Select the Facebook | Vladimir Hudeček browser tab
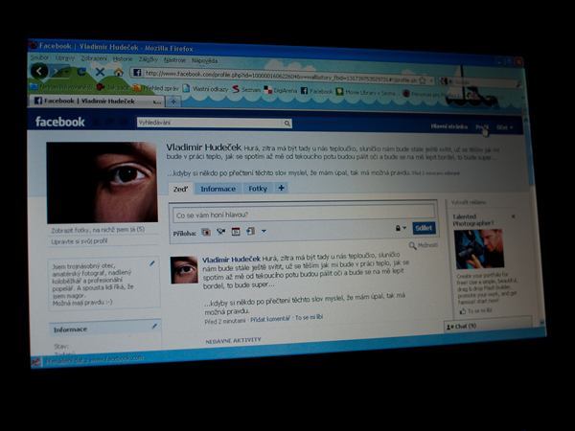This screenshot has width=575, height=431. (x=97, y=101)
